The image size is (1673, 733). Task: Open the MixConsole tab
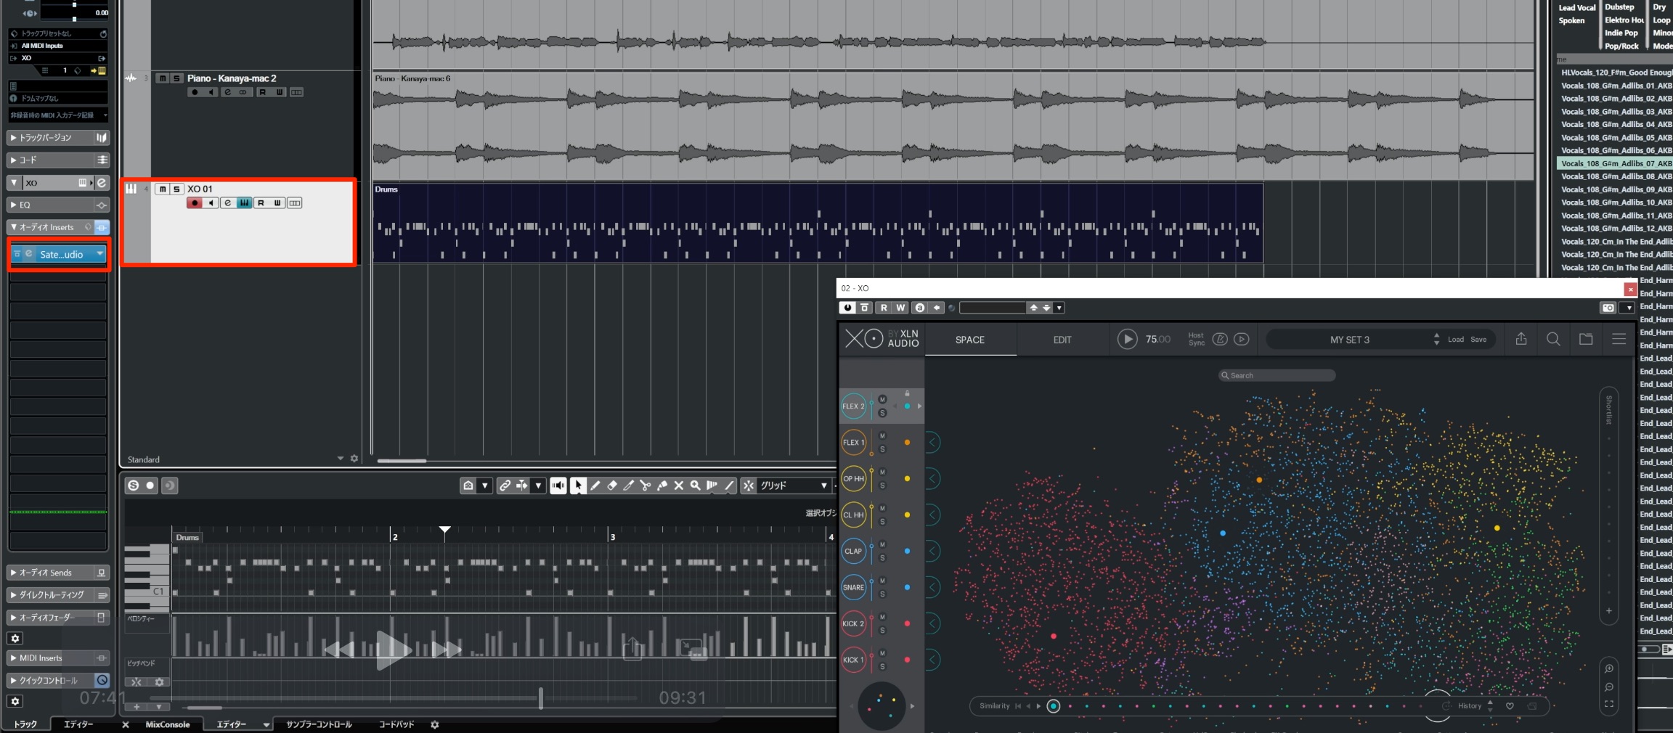click(x=168, y=724)
